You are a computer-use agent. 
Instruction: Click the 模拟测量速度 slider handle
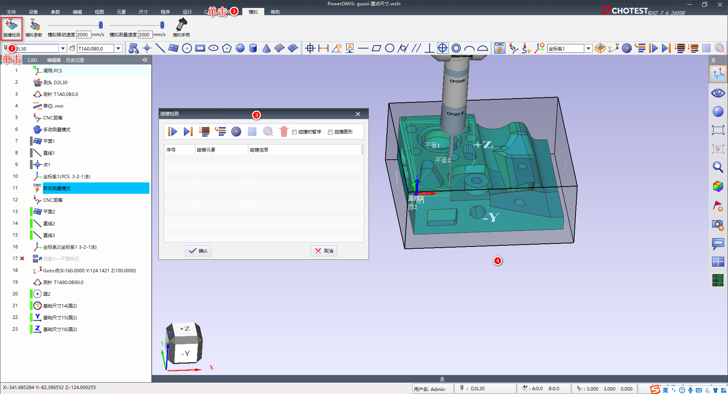(x=162, y=25)
